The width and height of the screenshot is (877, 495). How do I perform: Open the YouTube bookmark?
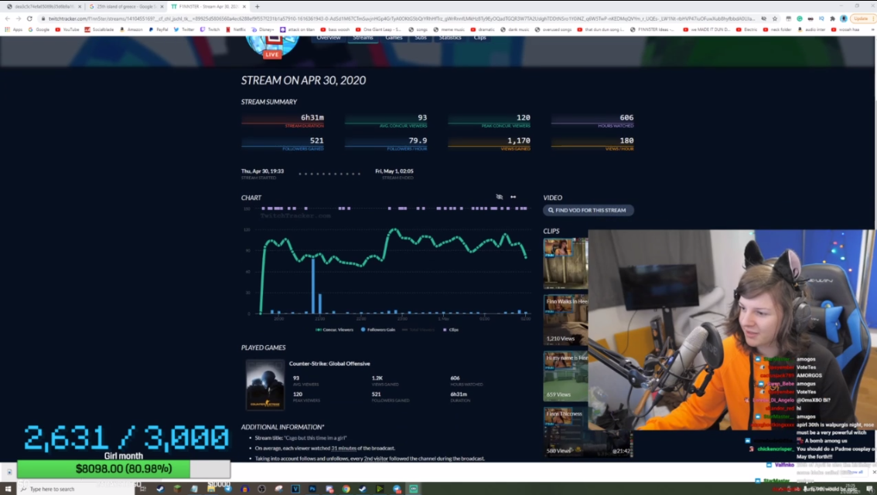[67, 29]
